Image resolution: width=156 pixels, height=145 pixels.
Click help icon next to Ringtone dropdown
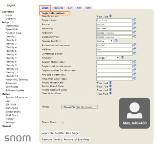tap(122, 57)
